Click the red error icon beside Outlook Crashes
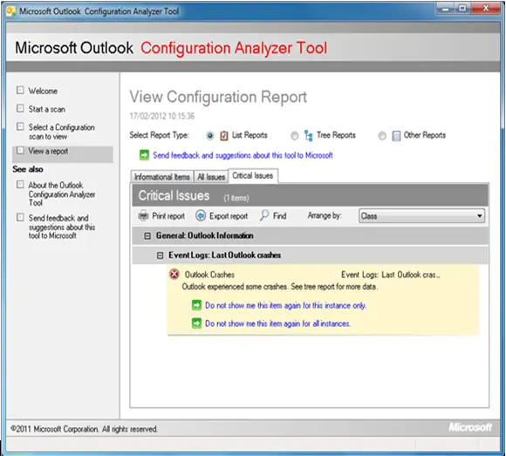506x456 pixels. pyautogui.click(x=174, y=275)
